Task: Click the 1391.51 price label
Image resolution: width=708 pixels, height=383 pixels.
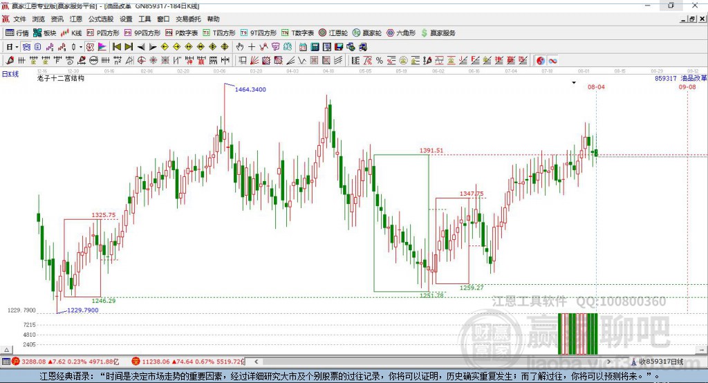Action: click(x=431, y=151)
